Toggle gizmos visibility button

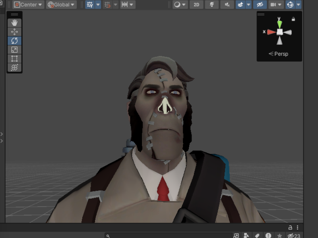pos(291,5)
